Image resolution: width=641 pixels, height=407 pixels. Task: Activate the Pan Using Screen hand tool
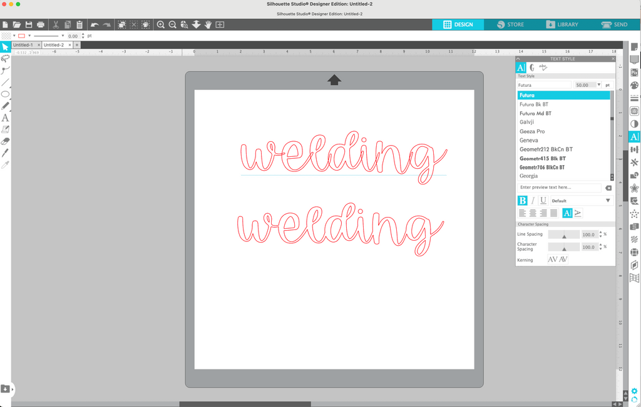pos(208,24)
